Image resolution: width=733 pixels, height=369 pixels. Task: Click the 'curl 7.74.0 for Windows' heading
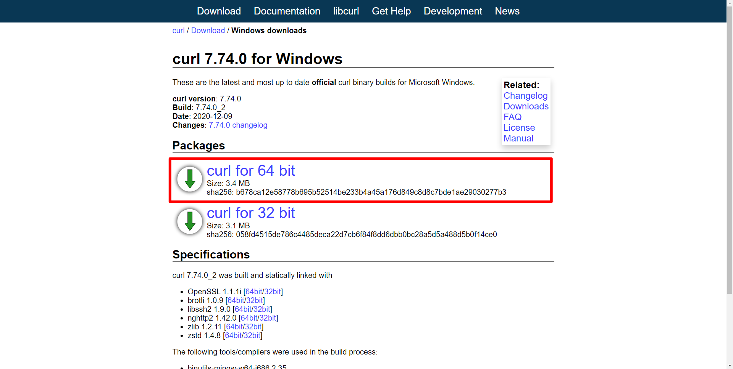click(257, 59)
